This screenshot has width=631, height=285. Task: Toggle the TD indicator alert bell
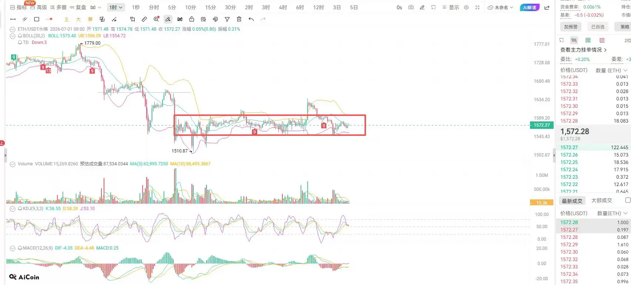coord(20,42)
